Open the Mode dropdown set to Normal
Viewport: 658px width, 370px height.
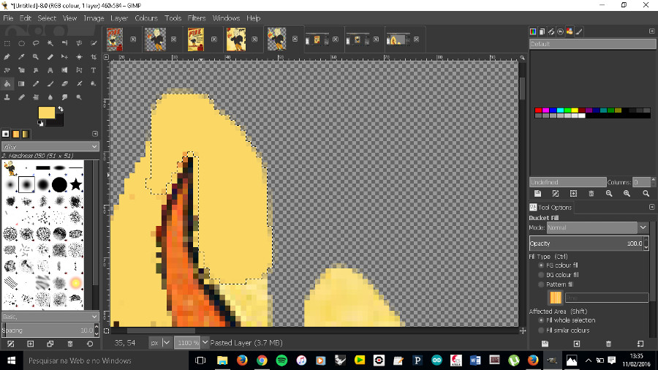coord(597,227)
